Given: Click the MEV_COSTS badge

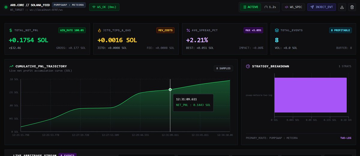Looking at the screenshot, I should pos(165,30).
